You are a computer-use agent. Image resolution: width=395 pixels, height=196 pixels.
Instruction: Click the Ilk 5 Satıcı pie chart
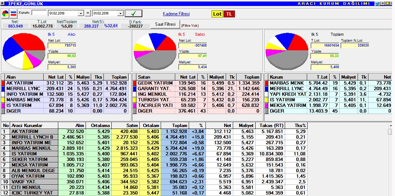(155, 51)
